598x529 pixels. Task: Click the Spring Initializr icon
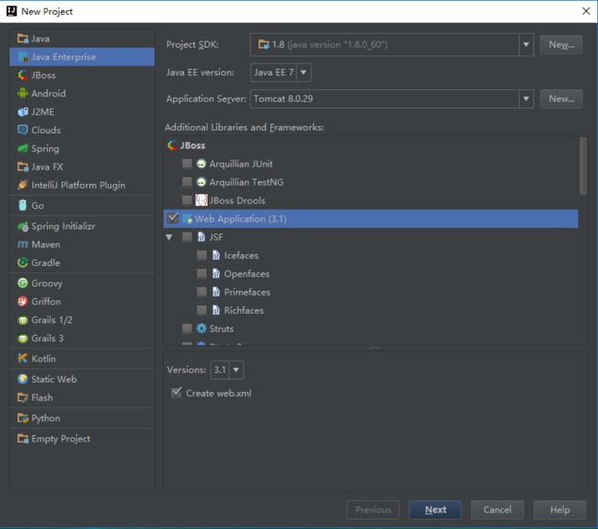22,226
